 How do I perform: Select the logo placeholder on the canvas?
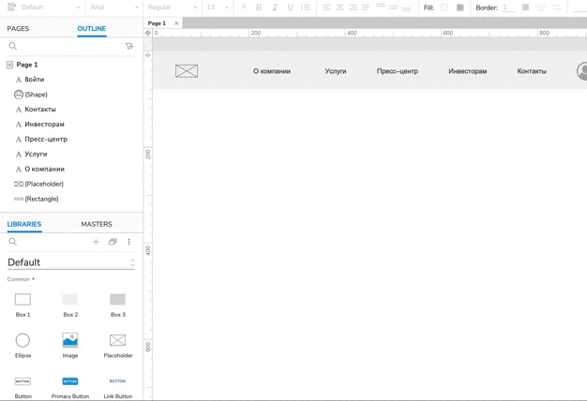tap(187, 70)
